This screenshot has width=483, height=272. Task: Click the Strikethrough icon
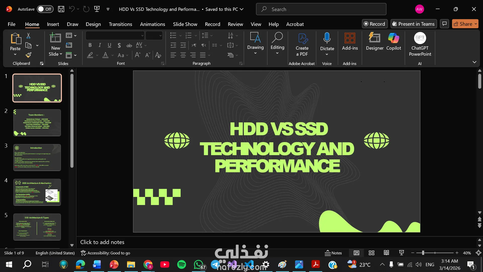[129, 45]
